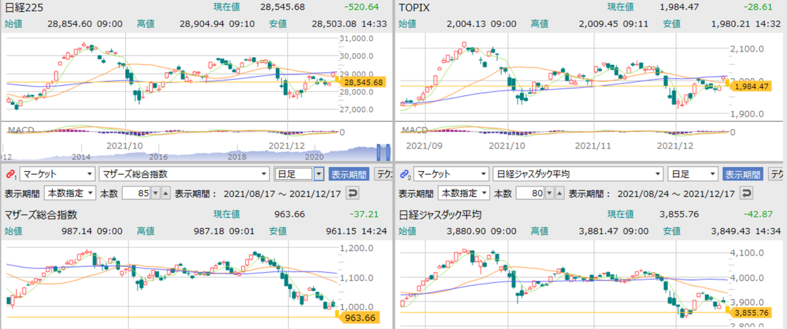Image resolution: width=787 pixels, height=329 pixels.
Task: Click the bar count field showing 85
Action: coord(136,194)
